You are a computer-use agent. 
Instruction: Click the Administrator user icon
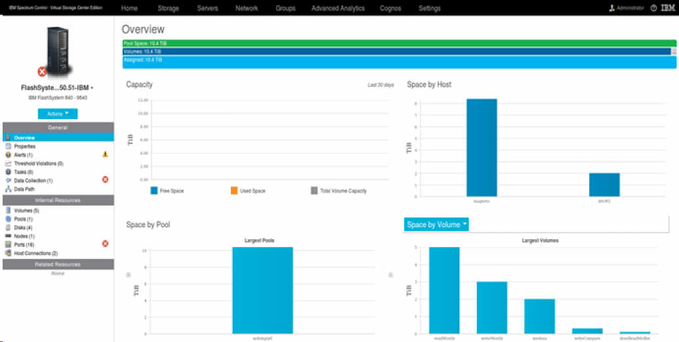tap(612, 9)
